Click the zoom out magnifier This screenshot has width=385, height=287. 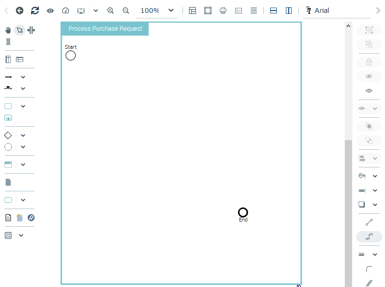click(126, 11)
